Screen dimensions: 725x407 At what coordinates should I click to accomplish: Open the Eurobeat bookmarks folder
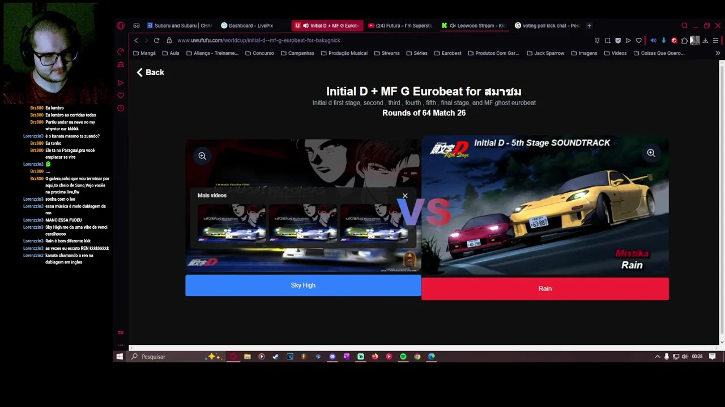coord(447,53)
